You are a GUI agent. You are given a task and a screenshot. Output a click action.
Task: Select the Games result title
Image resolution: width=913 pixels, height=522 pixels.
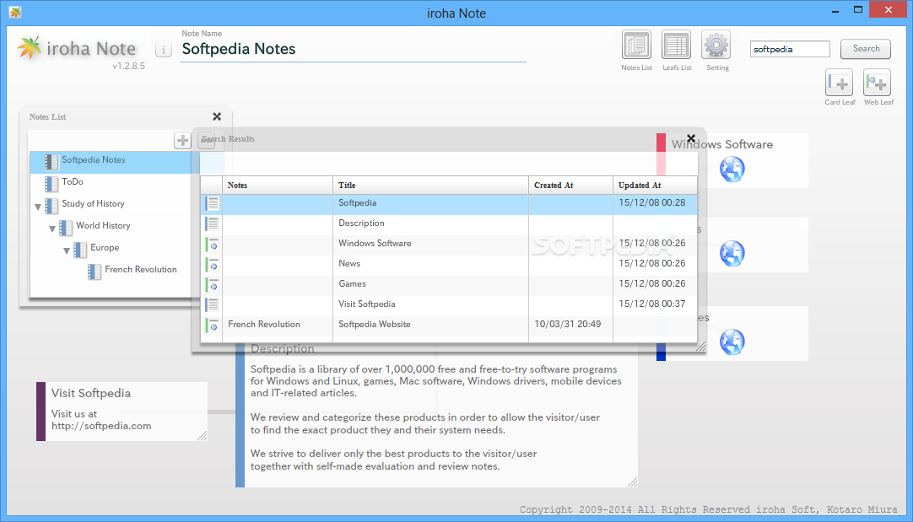352,284
